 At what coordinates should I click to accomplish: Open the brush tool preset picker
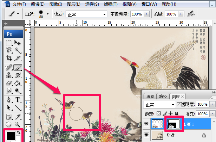14,14
